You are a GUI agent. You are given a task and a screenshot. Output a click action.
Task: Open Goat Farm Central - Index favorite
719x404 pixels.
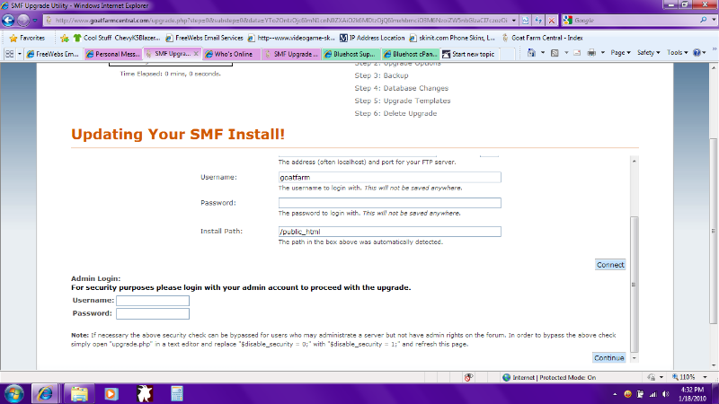[542, 38]
